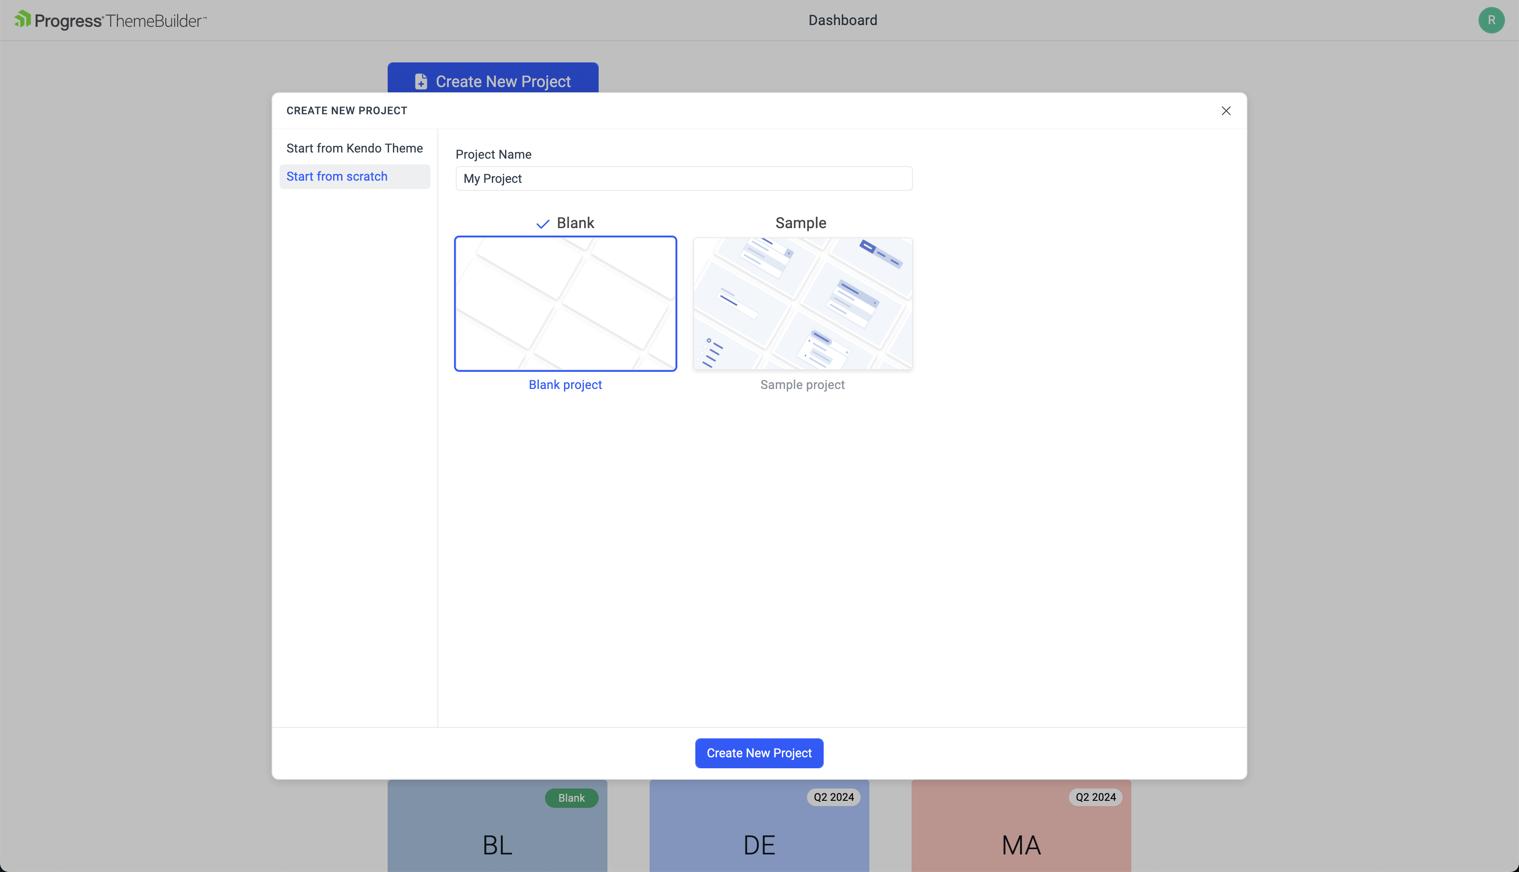
Task: Click the Sample project link
Action: tap(802, 385)
